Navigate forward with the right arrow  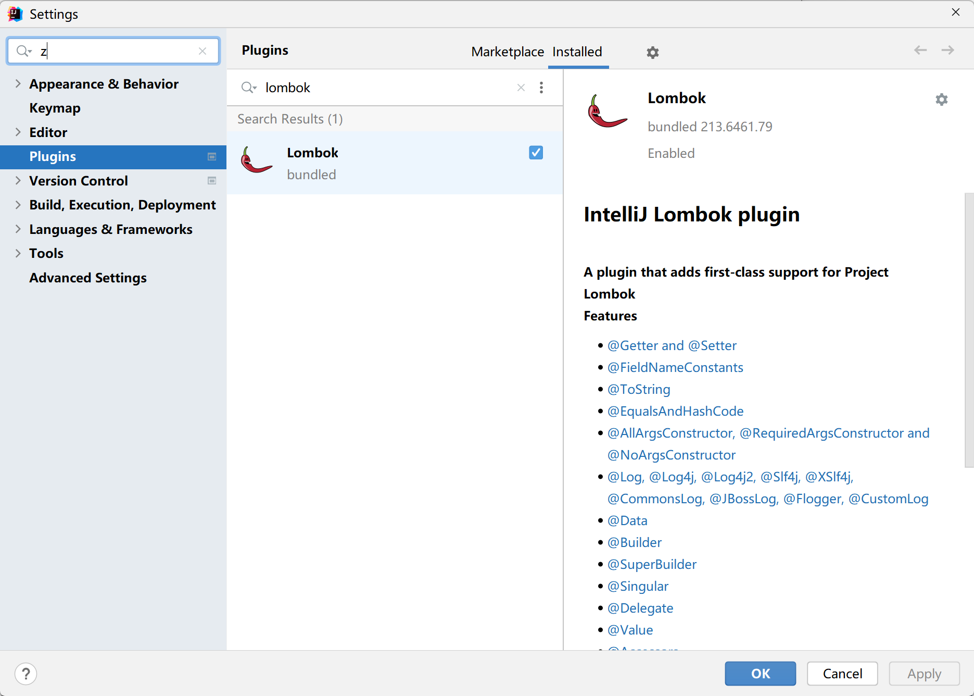point(947,50)
